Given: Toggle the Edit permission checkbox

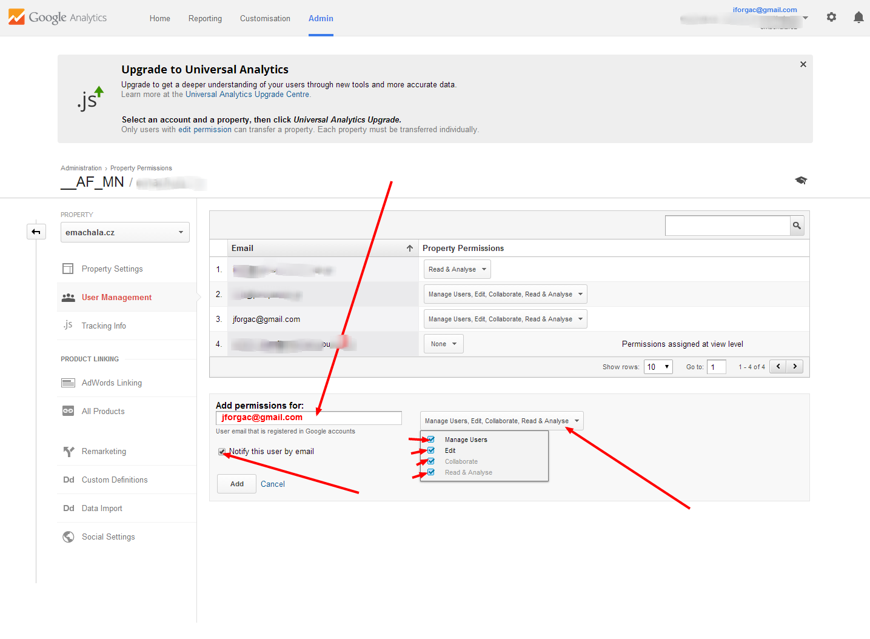Looking at the screenshot, I should tap(431, 450).
